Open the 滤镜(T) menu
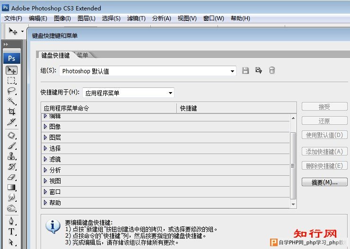350x249 pixels. (136, 18)
